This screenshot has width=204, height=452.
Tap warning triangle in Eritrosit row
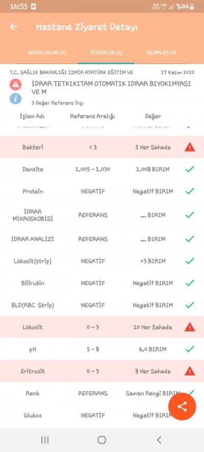coord(190,371)
